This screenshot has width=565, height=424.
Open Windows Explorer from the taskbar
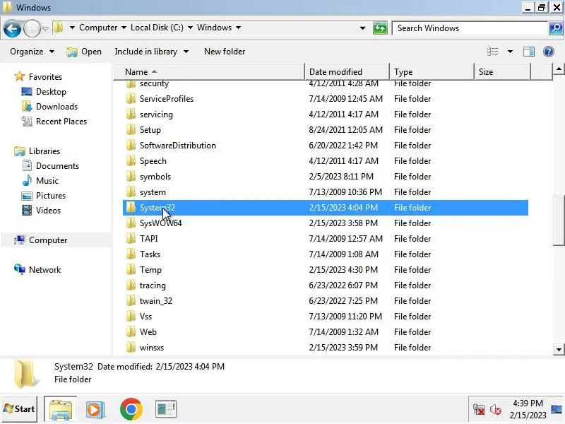61,409
